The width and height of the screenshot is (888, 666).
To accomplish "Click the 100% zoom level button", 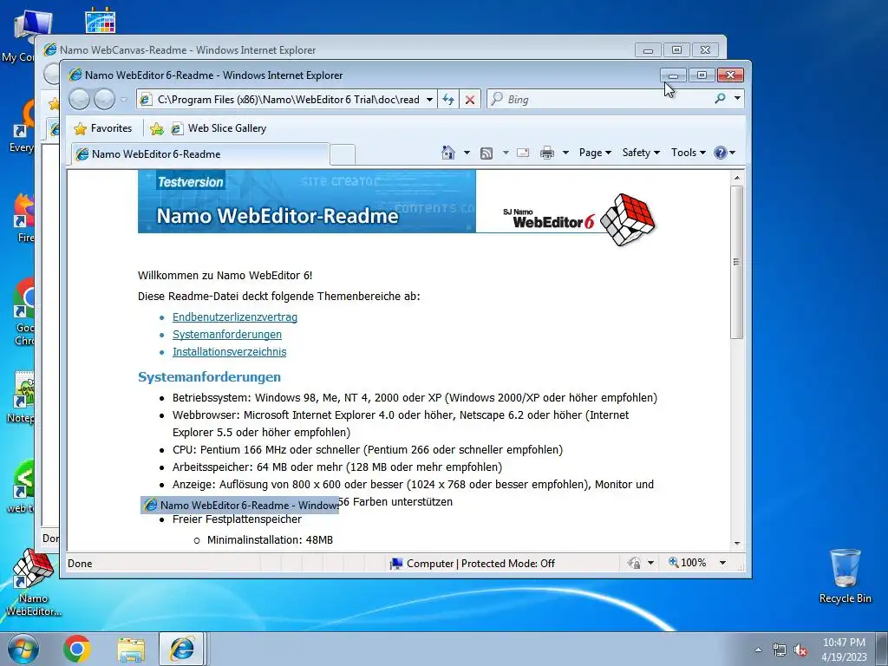I will pyautogui.click(x=688, y=563).
